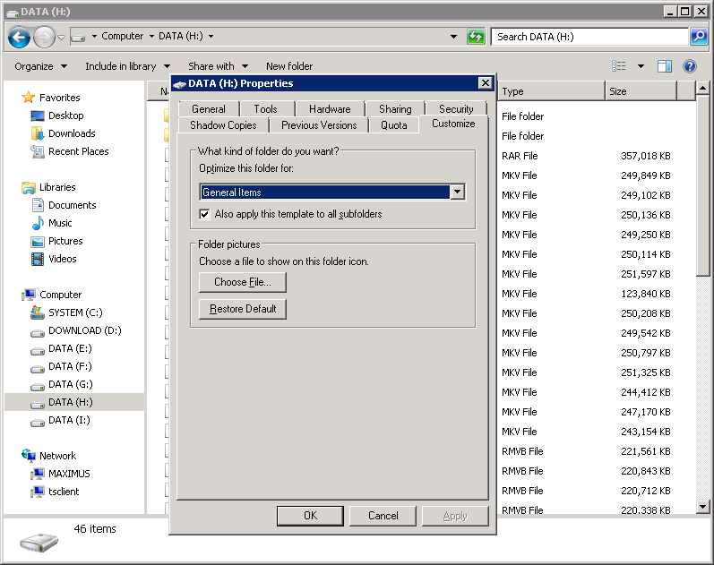The width and height of the screenshot is (714, 565).
Task: Click the Choose File... button
Action: point(242,282)
